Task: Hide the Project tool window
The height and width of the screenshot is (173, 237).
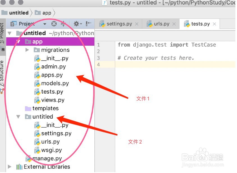Action: click(x=88, y=24)
